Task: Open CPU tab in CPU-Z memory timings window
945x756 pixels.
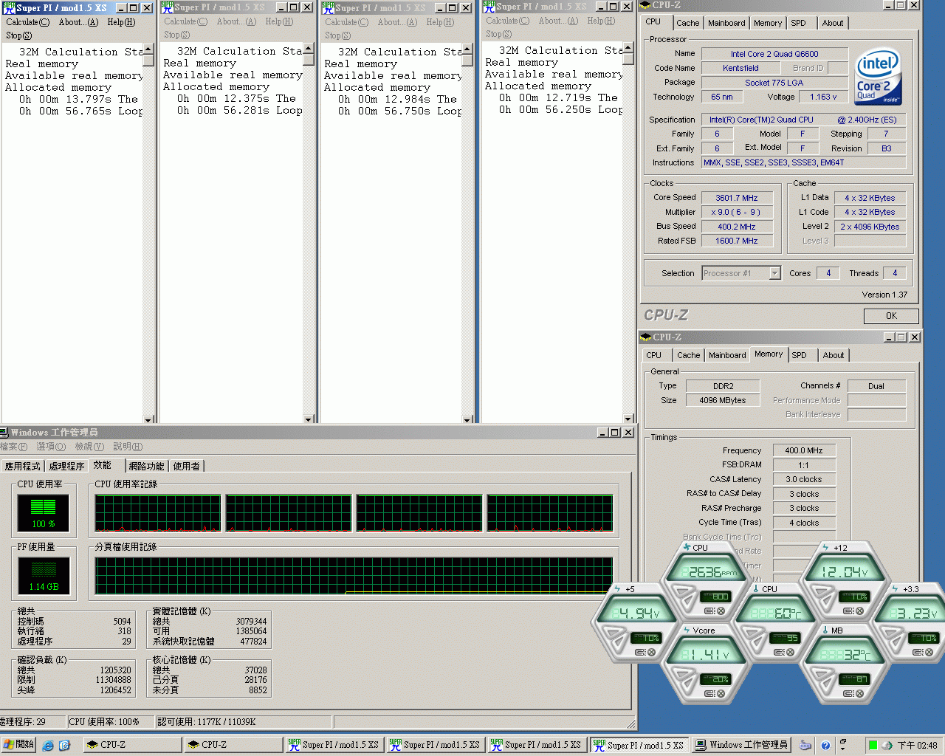Action: tap(654, 355)
